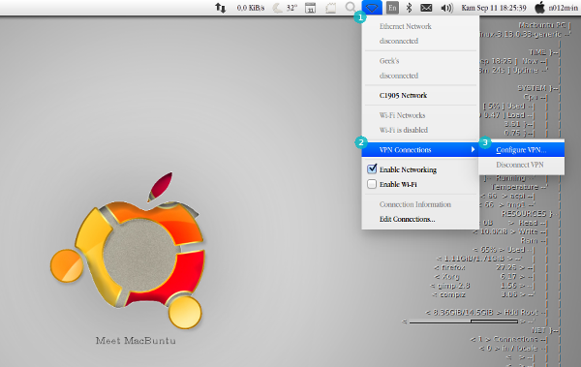Toggle the Enable Networking checkbox

click(372, 169)
